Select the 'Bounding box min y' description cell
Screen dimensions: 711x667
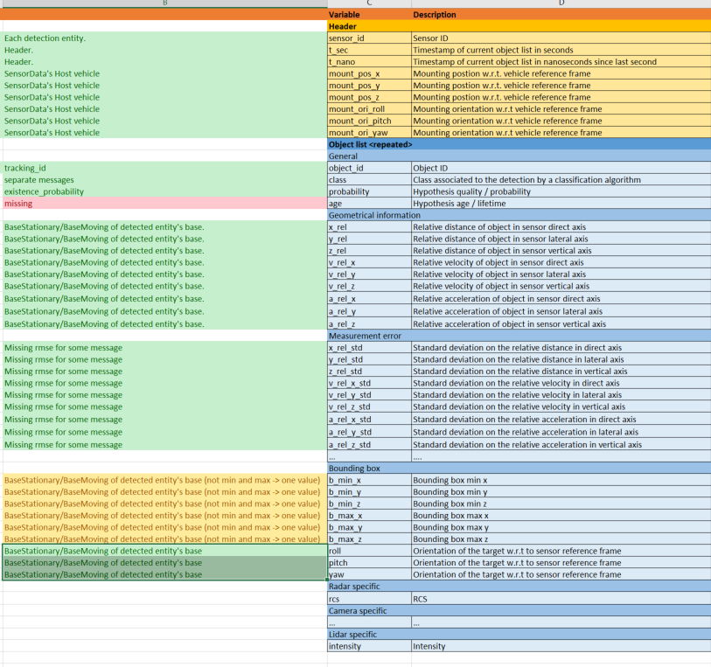pyautogui.click(x=561, y=491)
